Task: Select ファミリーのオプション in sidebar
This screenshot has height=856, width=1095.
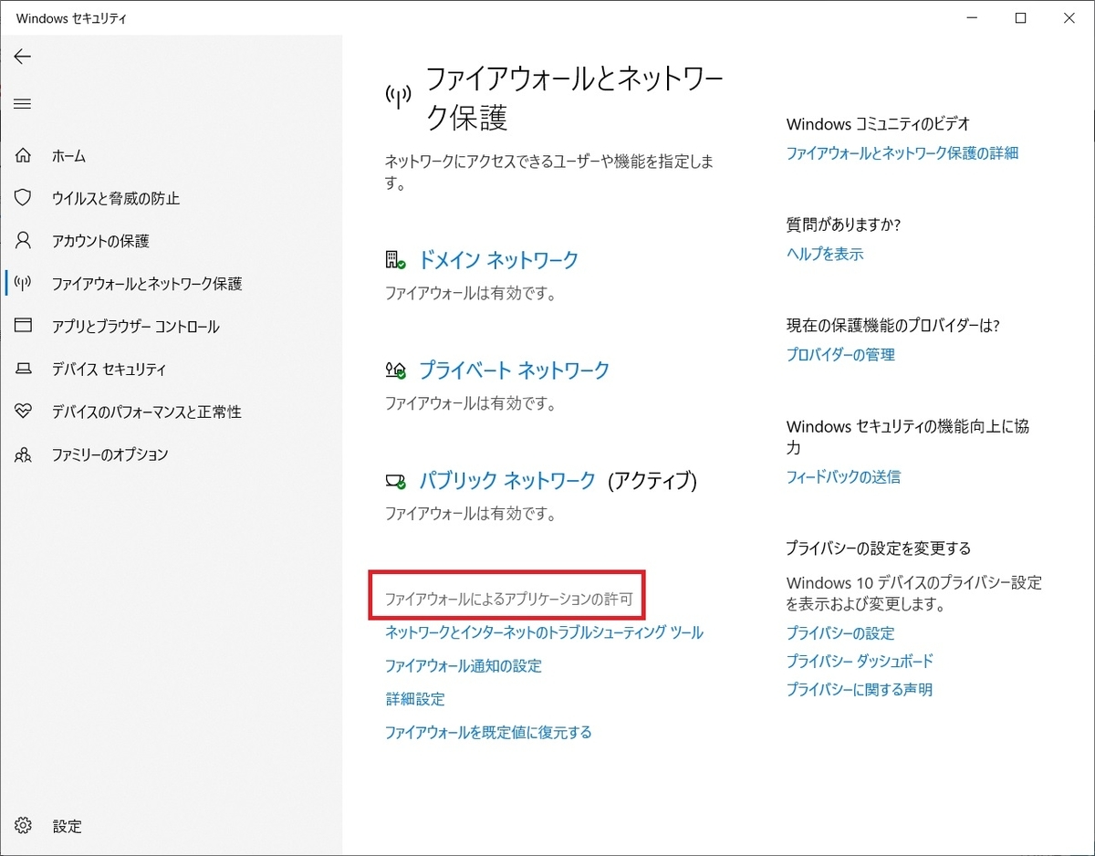Action: 110,454
